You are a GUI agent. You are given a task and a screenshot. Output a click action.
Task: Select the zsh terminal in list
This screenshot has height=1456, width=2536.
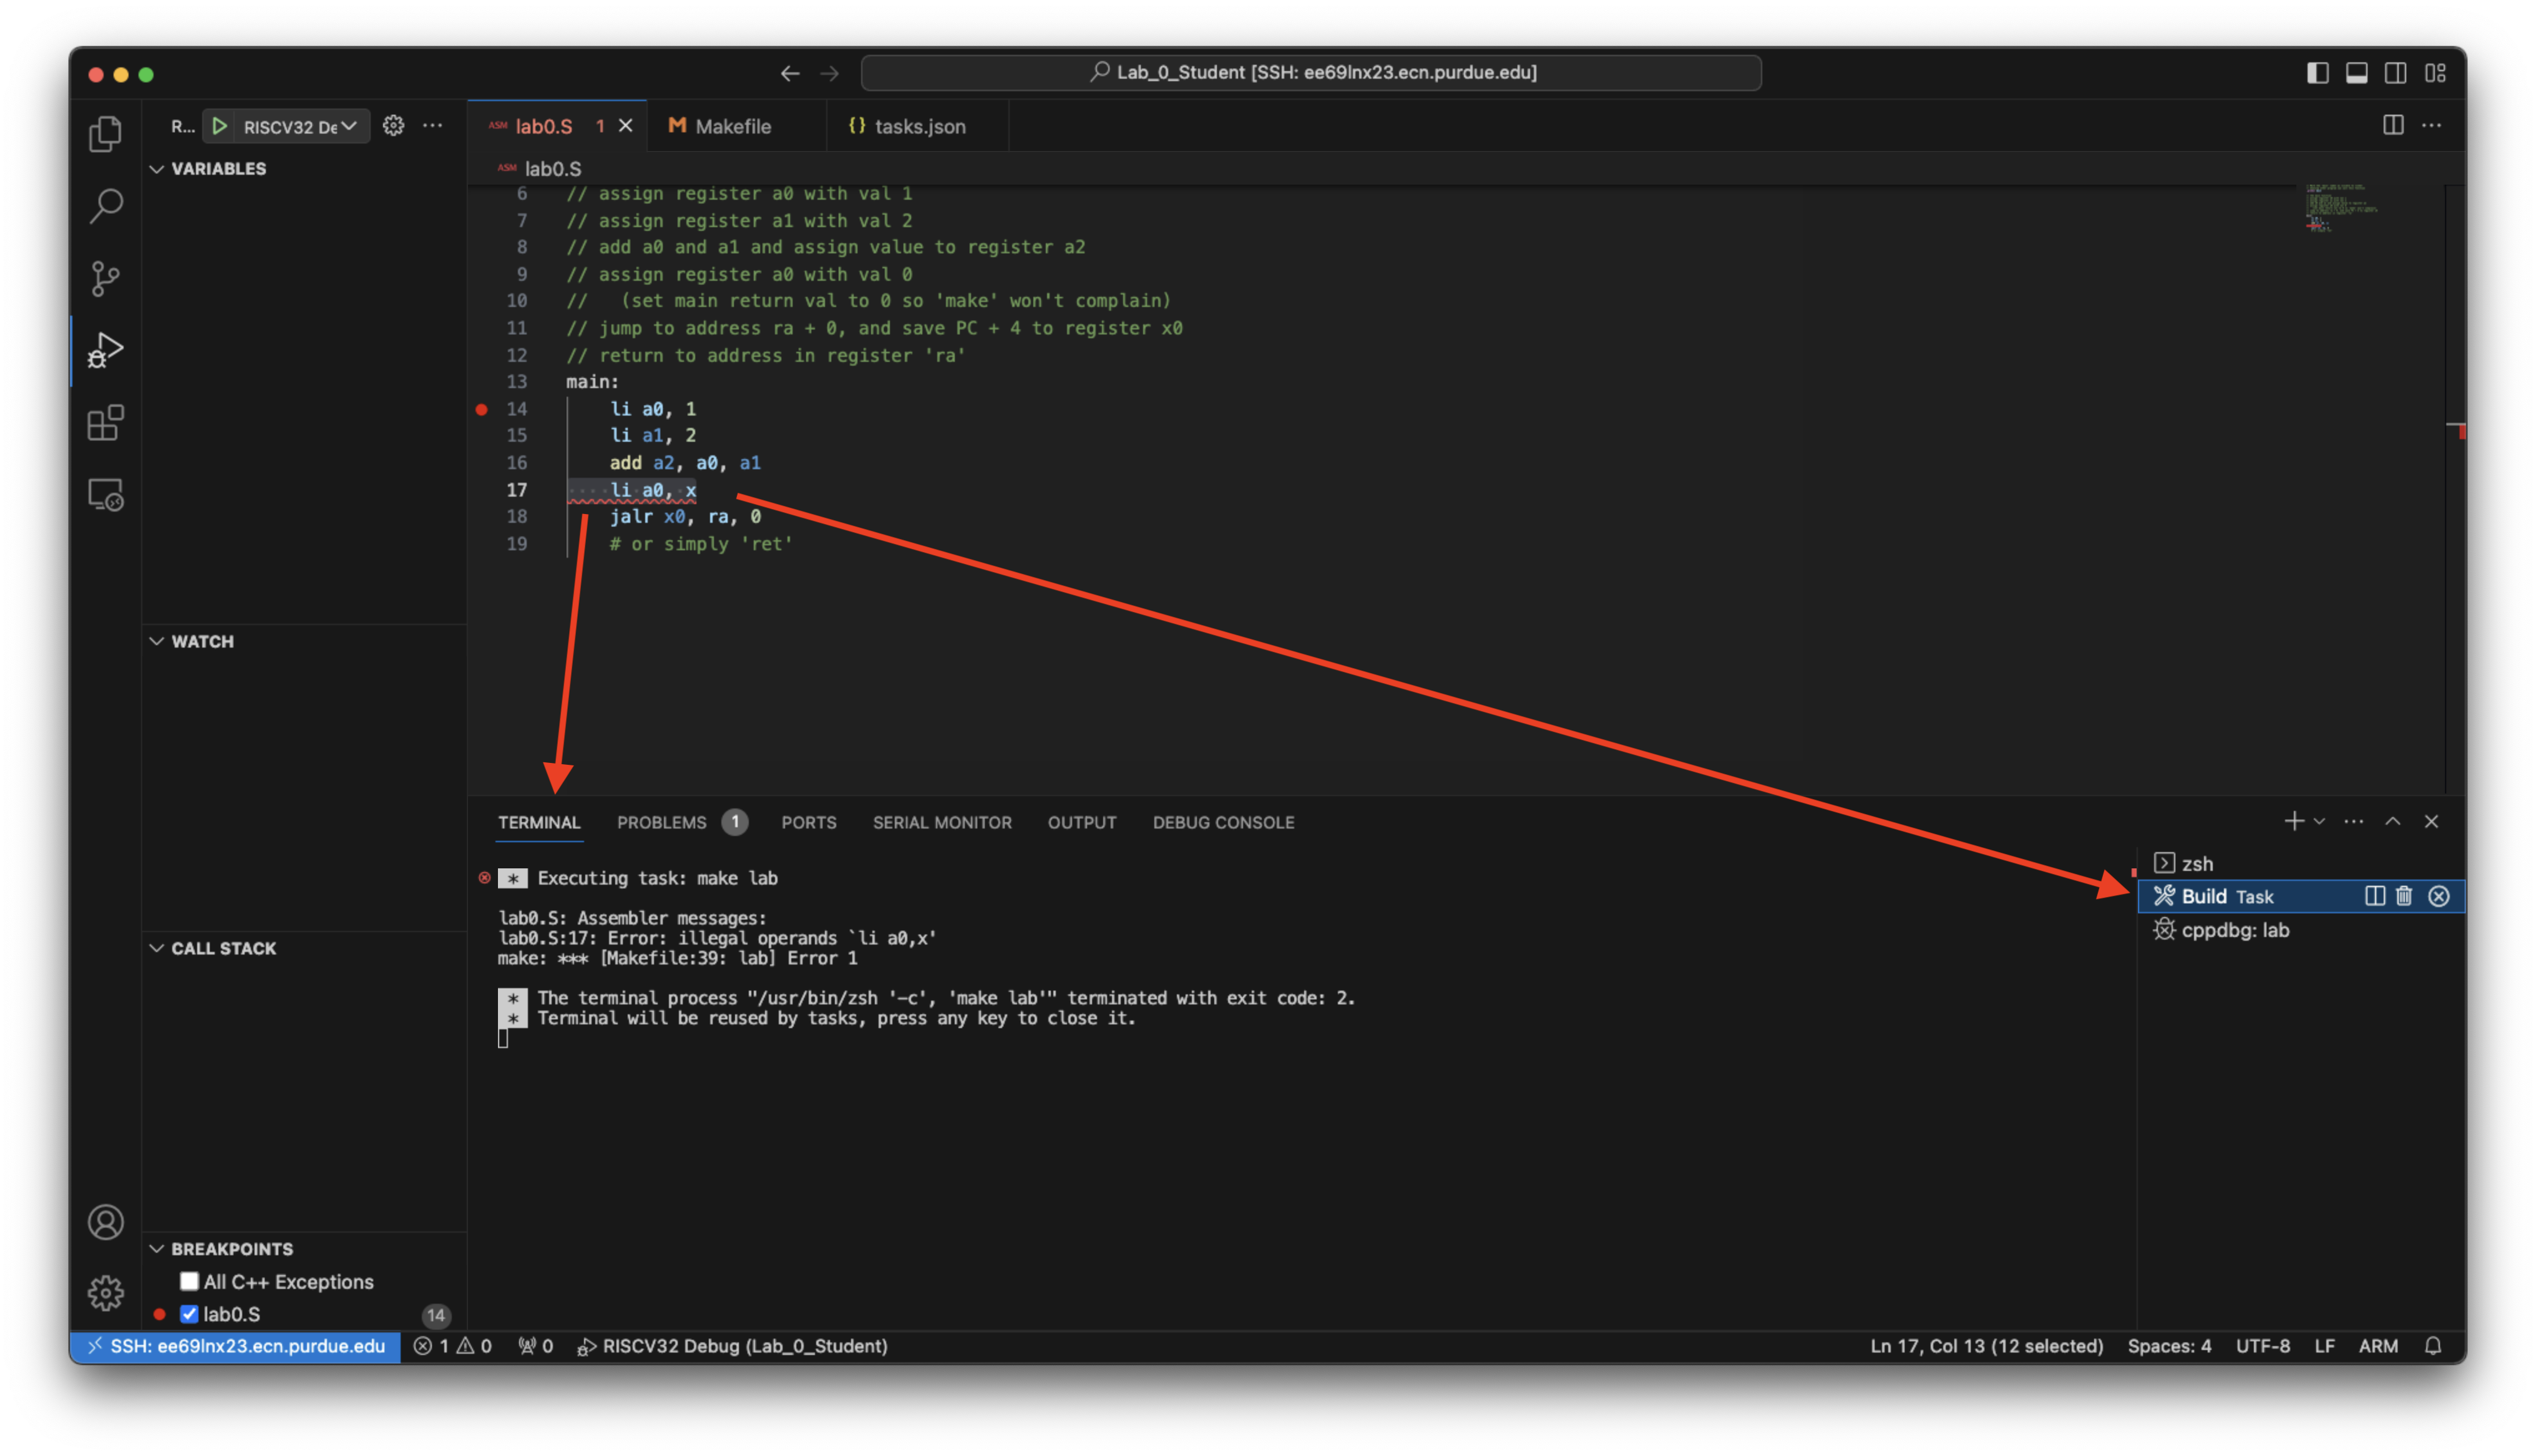[2300, 863]
